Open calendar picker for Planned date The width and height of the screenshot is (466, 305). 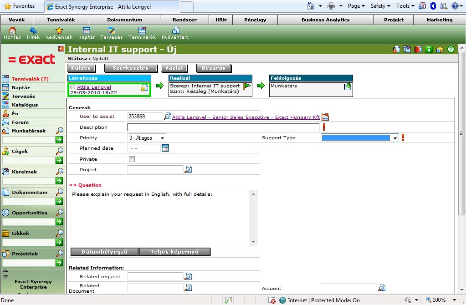pos(165,148)
